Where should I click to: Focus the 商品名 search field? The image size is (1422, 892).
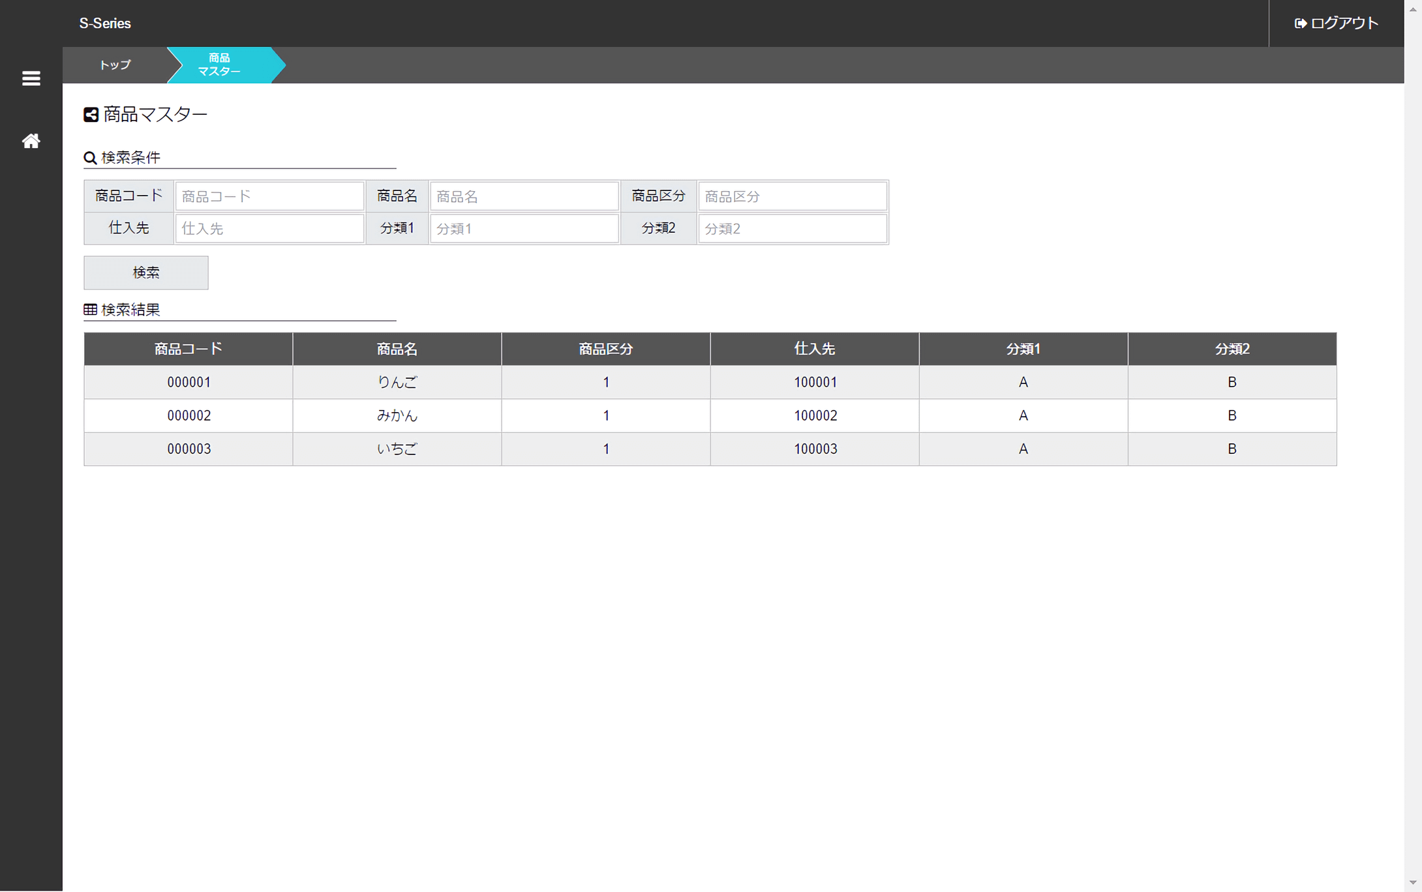click(523, 196)
